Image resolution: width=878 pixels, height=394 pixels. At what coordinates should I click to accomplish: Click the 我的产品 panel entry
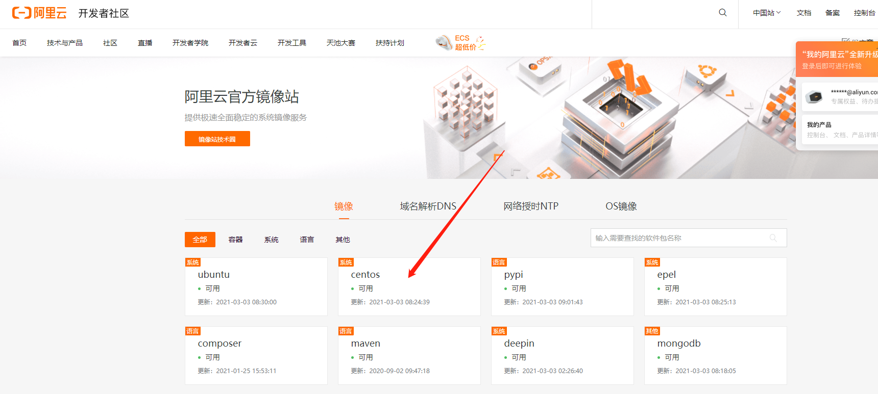(840, 129)
